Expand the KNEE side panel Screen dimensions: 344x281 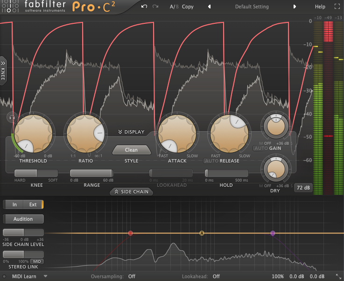[3, 70]
